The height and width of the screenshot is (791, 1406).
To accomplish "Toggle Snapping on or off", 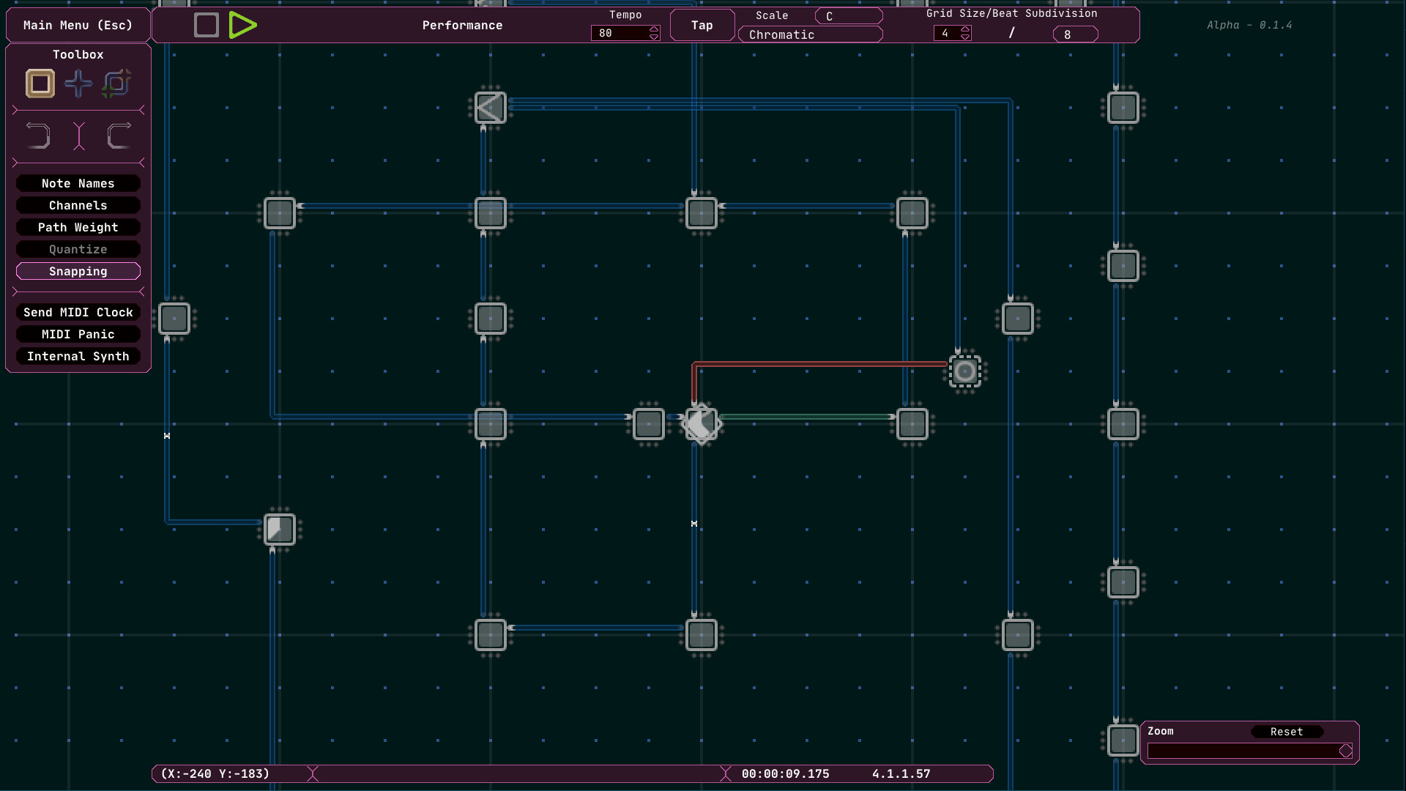I will coord(78,271).
